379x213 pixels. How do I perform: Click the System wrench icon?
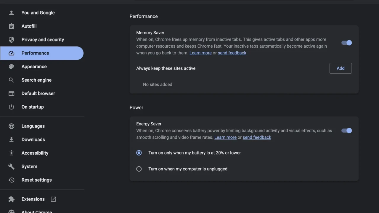pos(11,167)
